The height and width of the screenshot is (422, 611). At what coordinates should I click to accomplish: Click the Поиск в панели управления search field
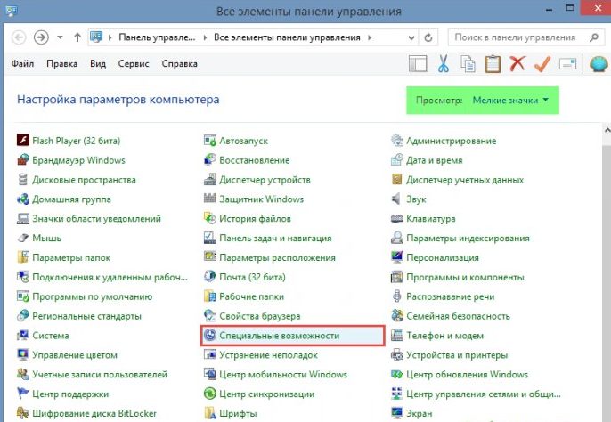point(518,37)
